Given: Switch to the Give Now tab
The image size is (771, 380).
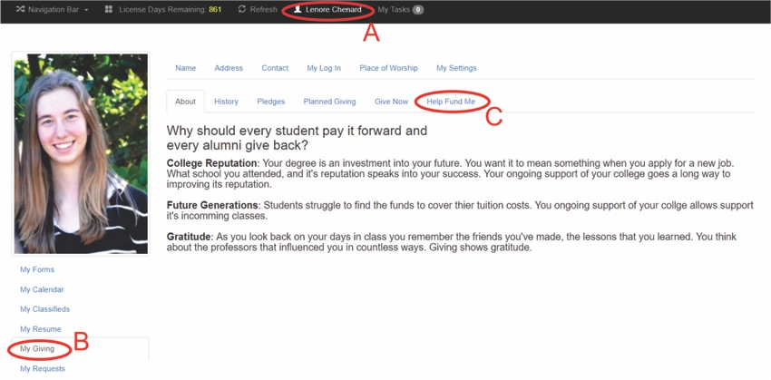Looking at the screenshot, I should (x=392, y=102).
